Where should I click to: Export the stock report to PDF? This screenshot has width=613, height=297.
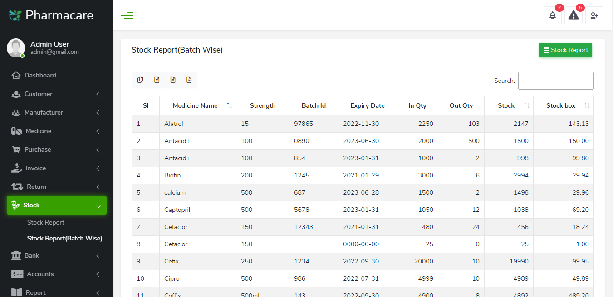coord(189,79)
